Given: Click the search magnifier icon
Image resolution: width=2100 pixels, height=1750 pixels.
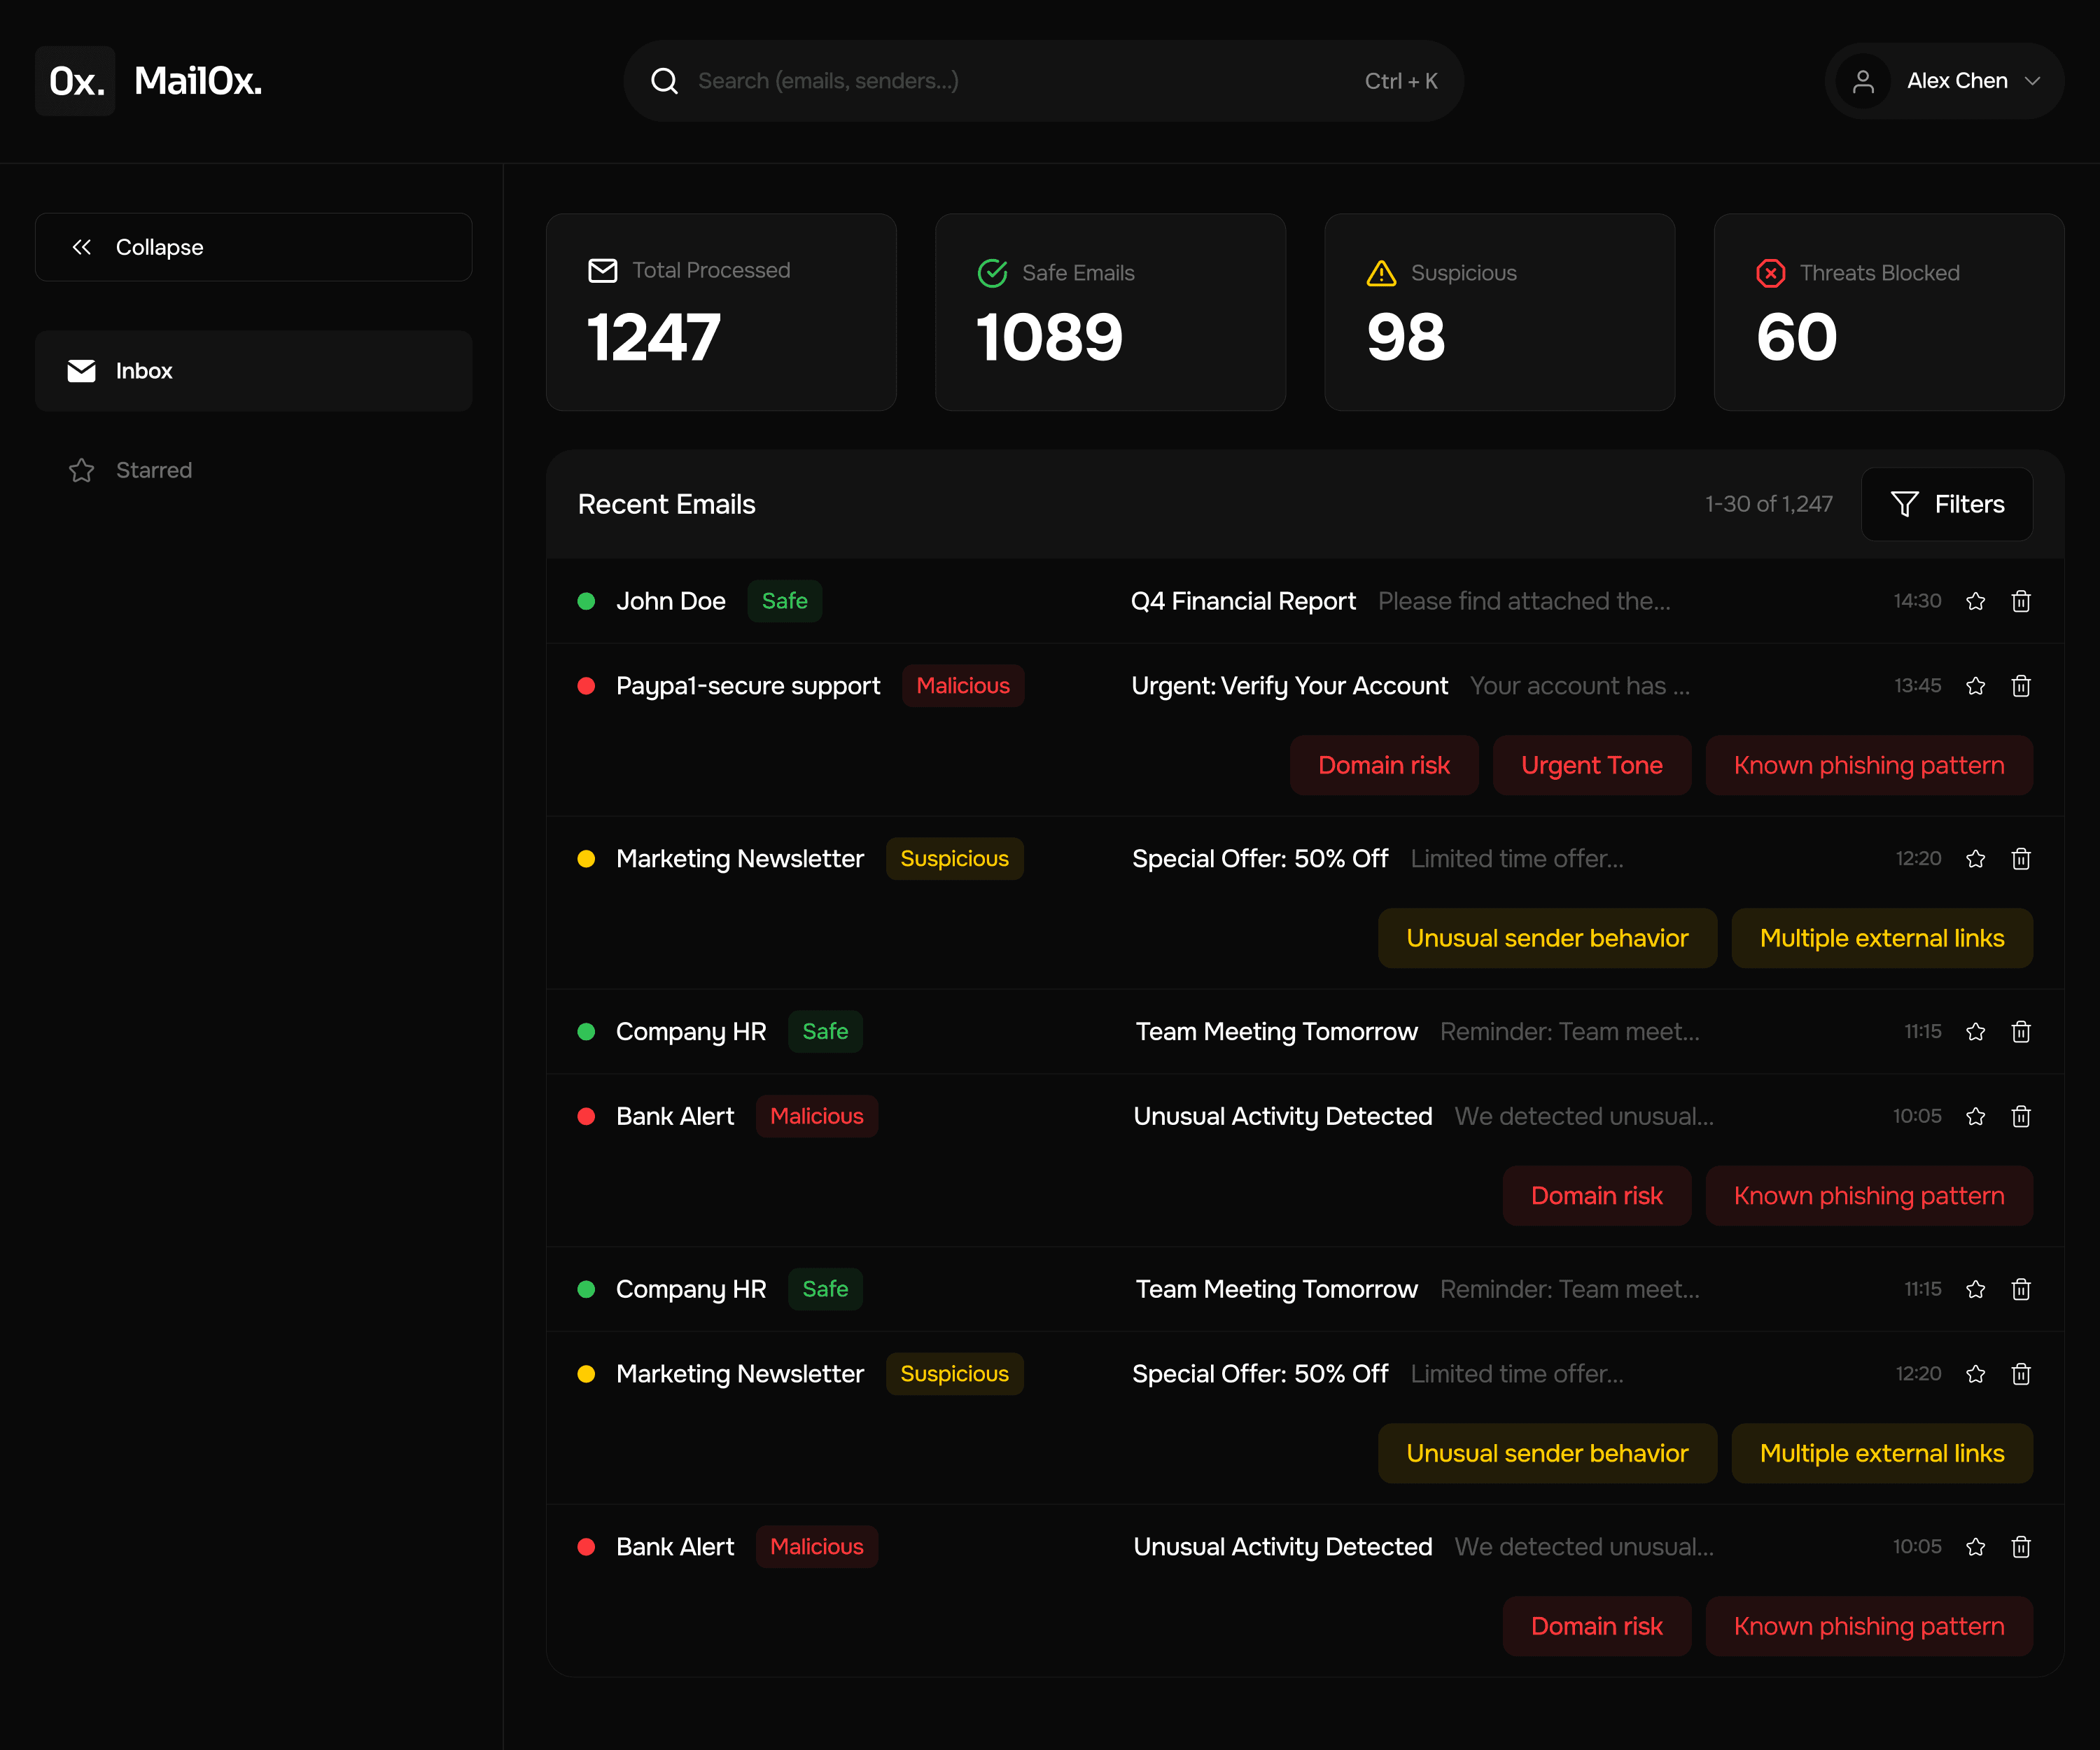Looking at the screenshot, I should click(664, 80).
